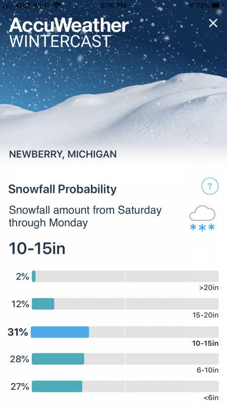Select the 12% probability bar
This screenshot has height=405, width=227.
coord(125,304)
